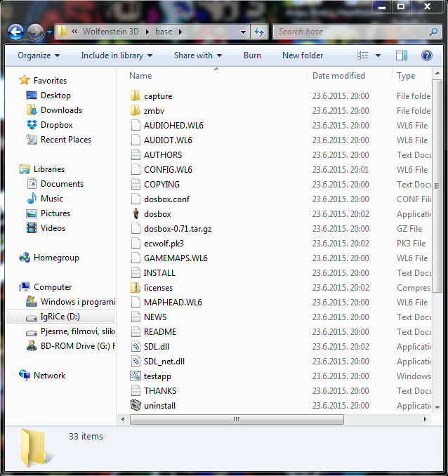448x476 pixels.
Task: Select the AUDIOHED.WL6 file icon
Action: click(x=135, y=125)
